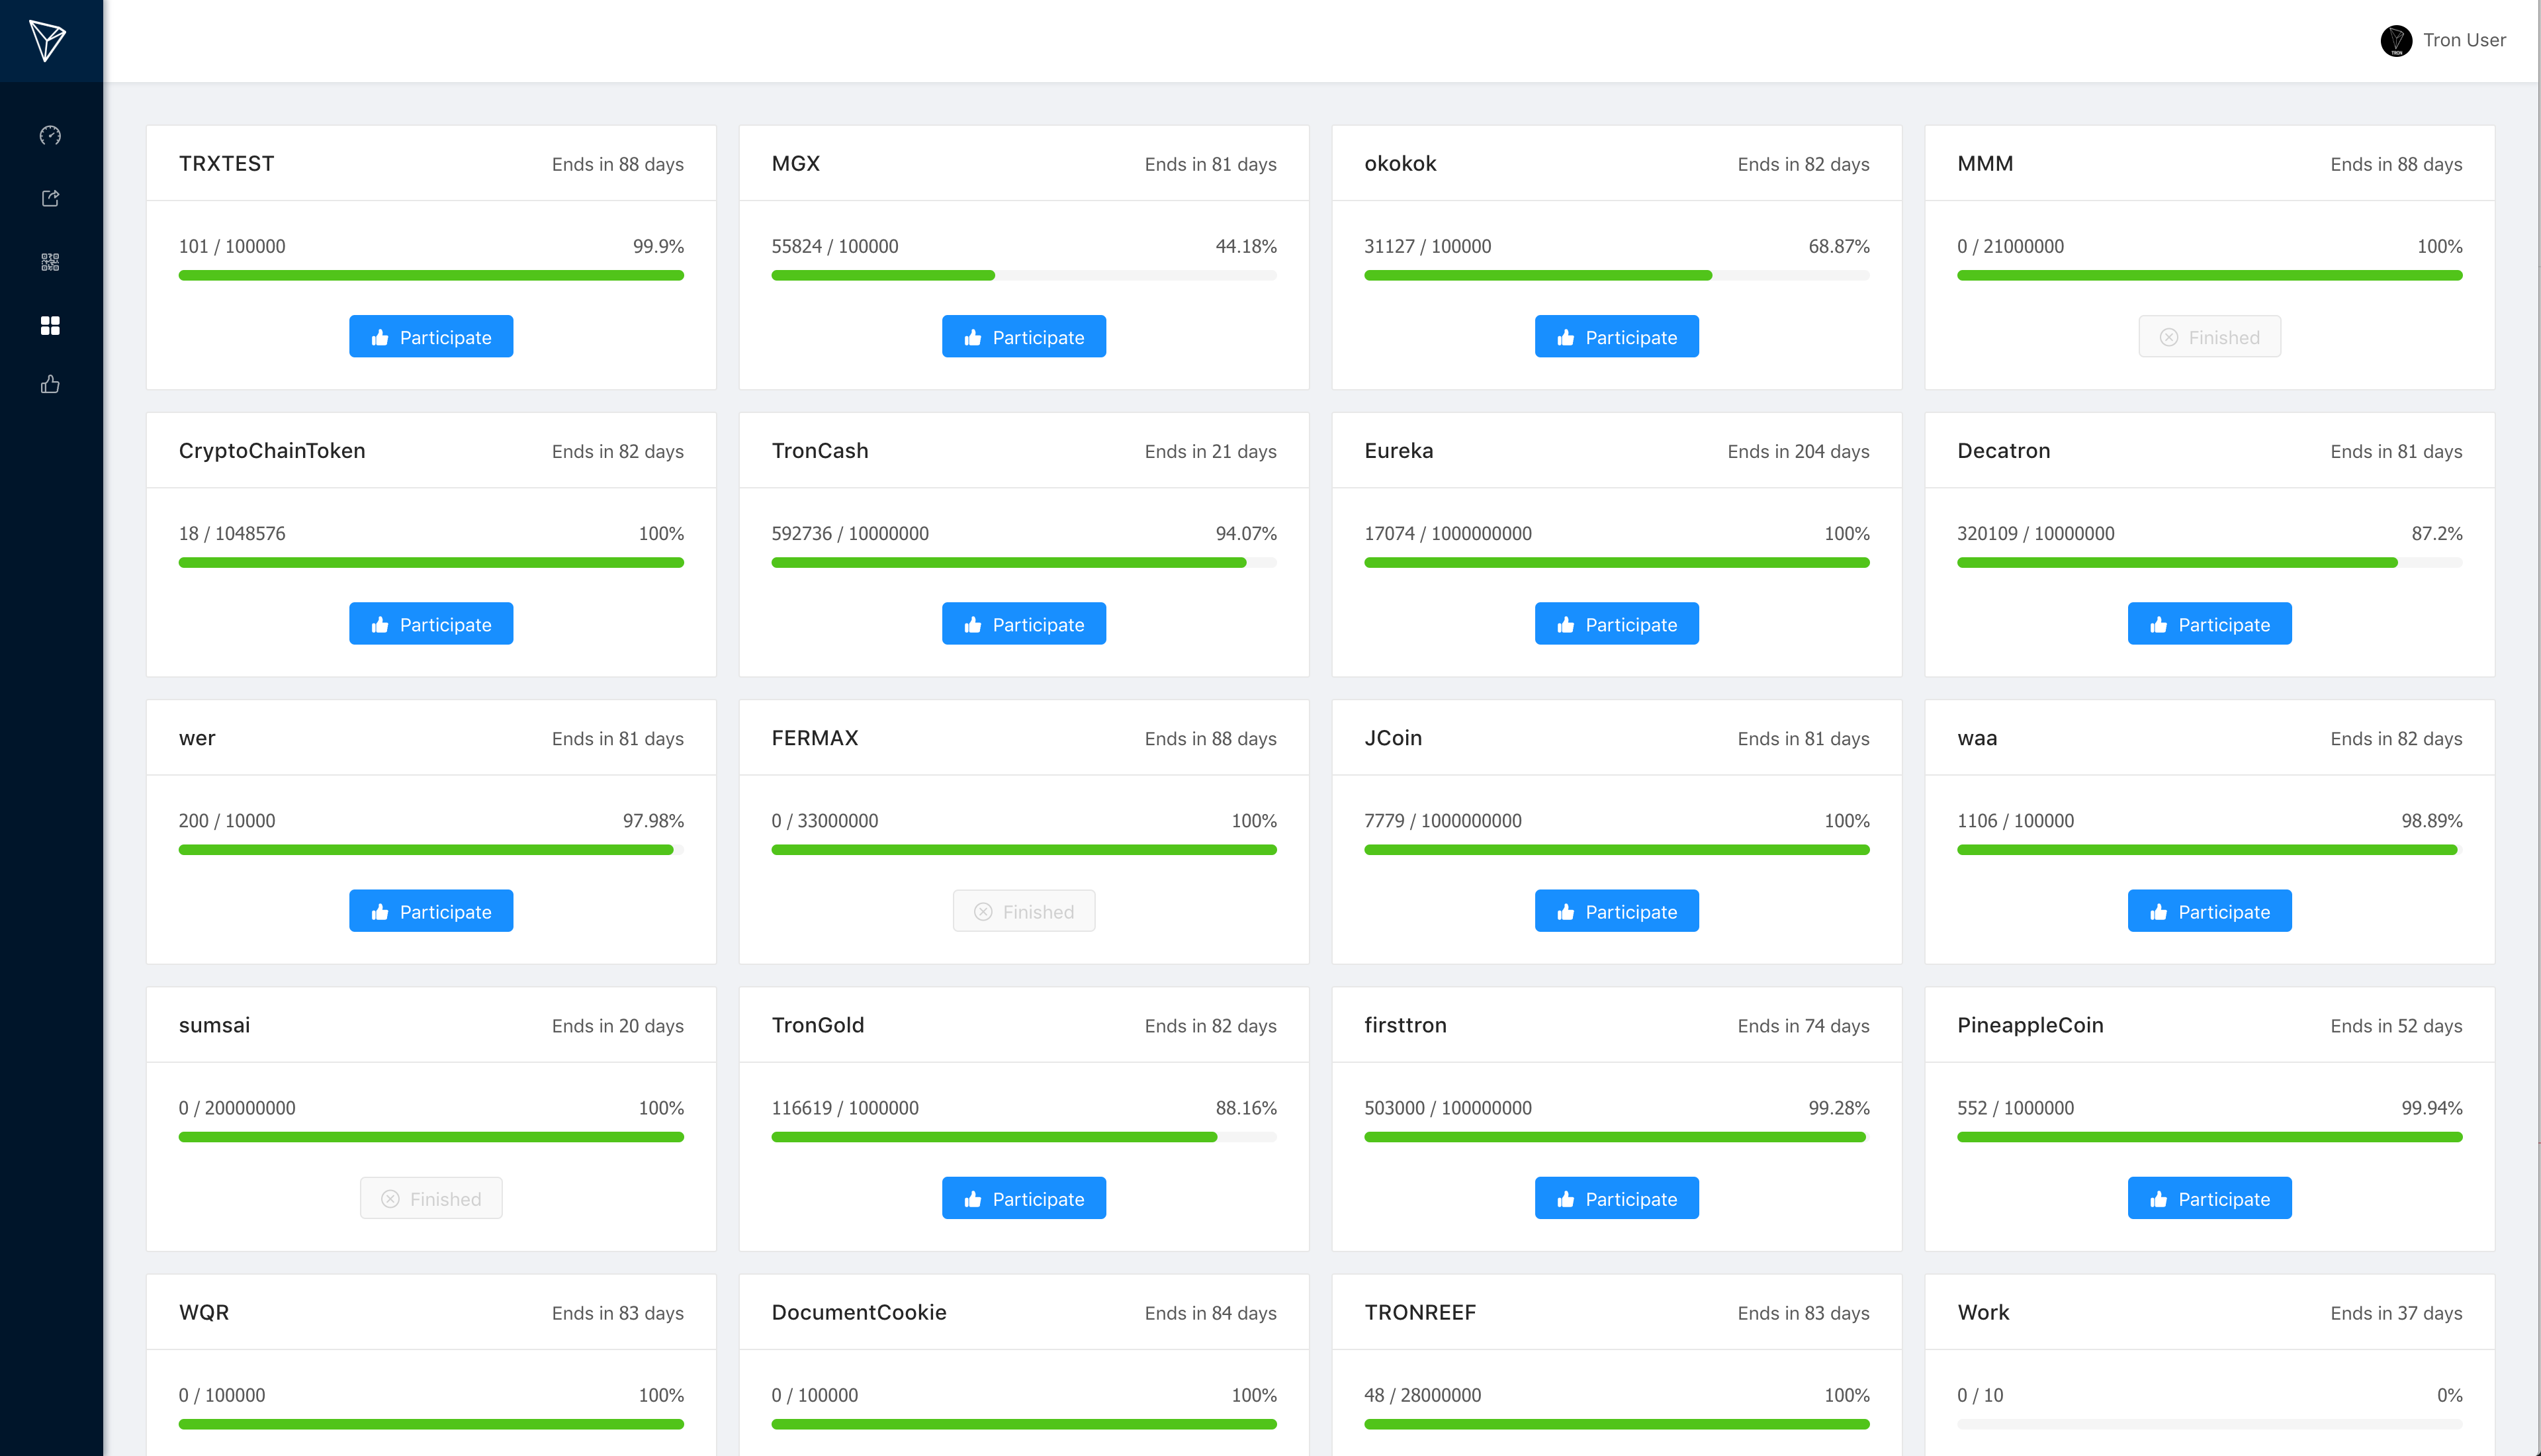Viewport: 2541px width, 1456px height.
Task: Click the okokok progress bar
Action: point(1617,275)
